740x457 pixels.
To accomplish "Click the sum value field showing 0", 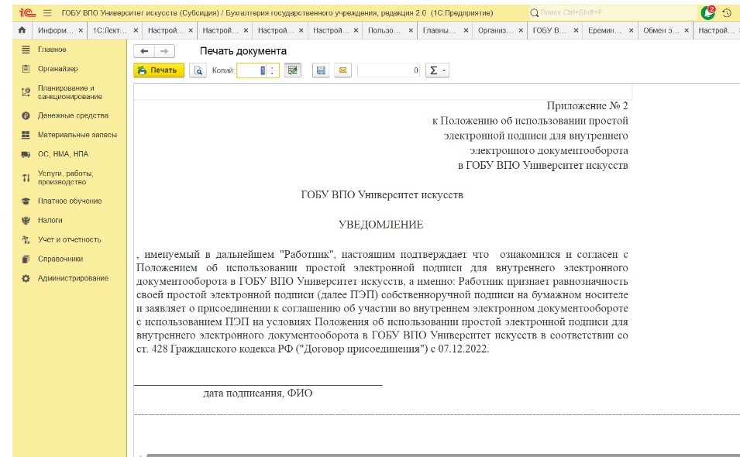I will coord(389,70).
